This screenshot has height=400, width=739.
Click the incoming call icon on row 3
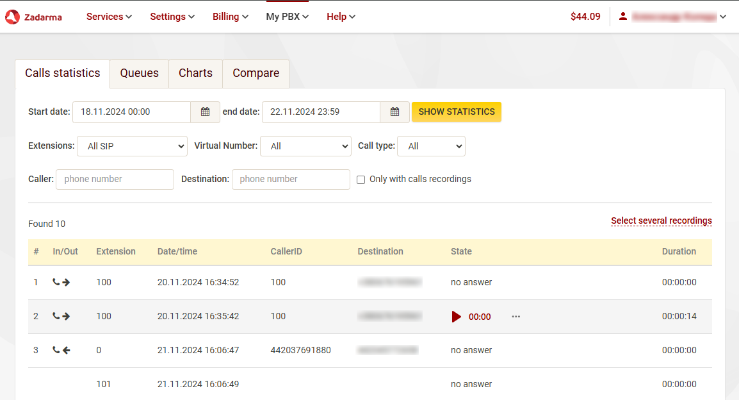pos(61,350)
